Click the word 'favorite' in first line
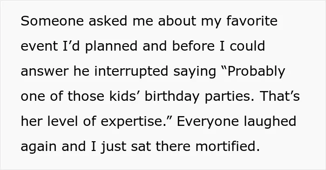This screenshot has width=326, height=170. tap(252, 21)
